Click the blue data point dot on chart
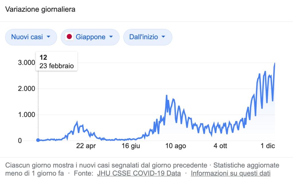Screen dimensions: 293x180 (x=38, y=140)
